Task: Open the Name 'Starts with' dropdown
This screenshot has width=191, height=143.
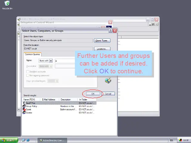Action: (x=51, y=60)
